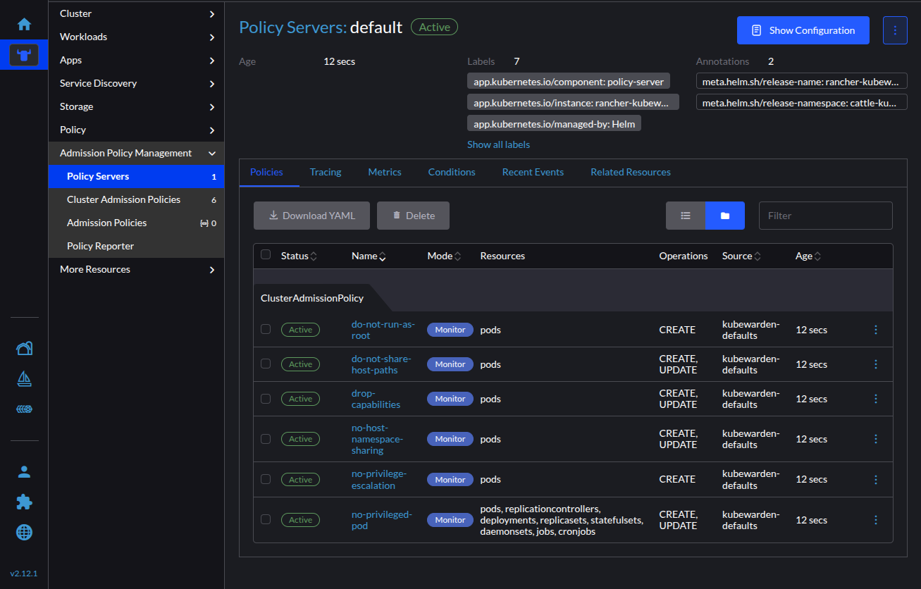This screenshot has width=921, height=589.
Task: Check the checkbox for drop-capabilities policy
Action: coord(266,398)
